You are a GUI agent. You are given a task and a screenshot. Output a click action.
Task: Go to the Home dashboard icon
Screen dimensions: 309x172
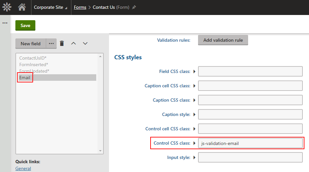pos(22,7)
